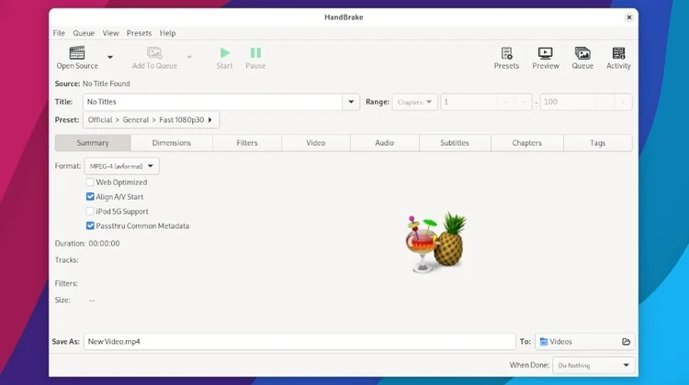Open the Preview window icon
This screenshot has width=689, height=385.
click(546, 53)
